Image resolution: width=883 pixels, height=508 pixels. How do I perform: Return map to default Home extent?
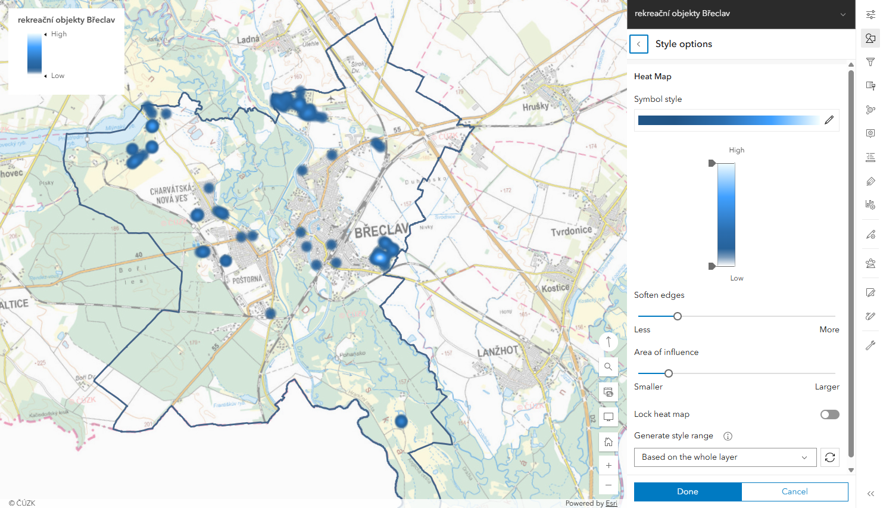click(608, 442)
